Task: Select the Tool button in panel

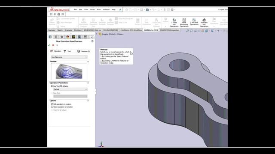Action: pos(69,51)
